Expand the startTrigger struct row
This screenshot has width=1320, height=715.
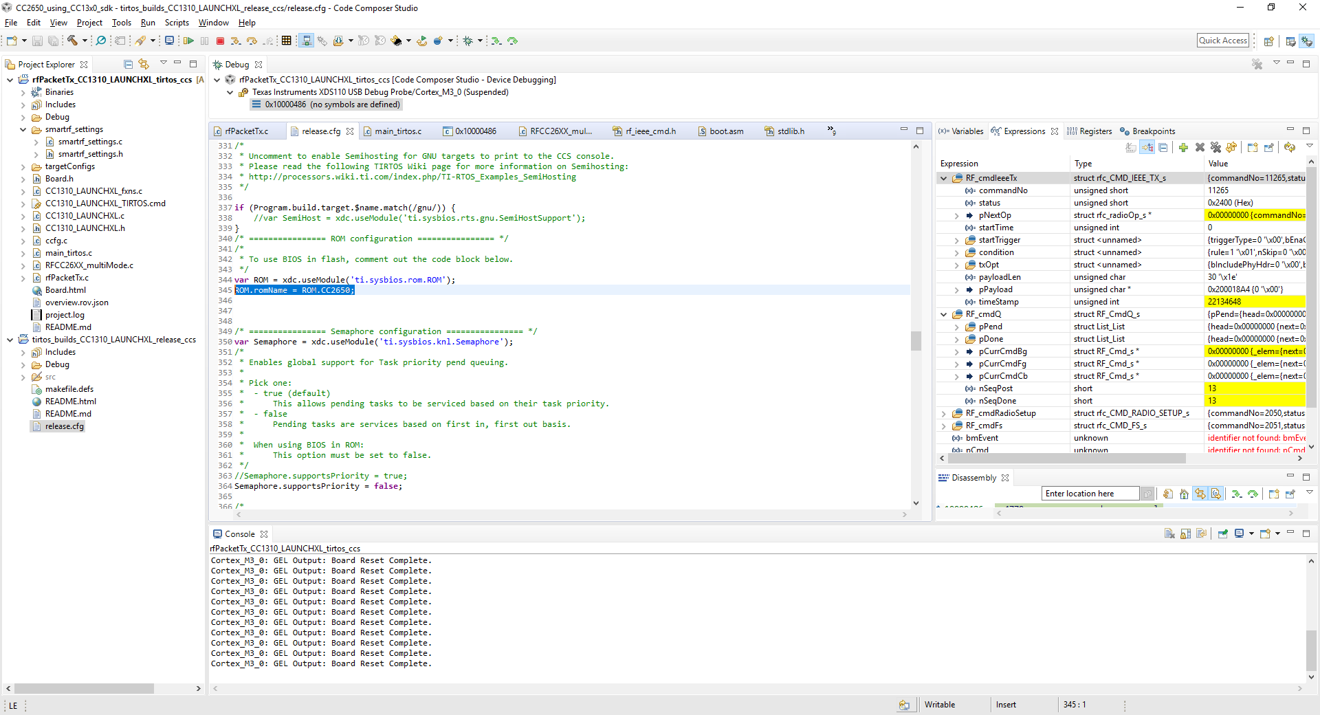[956, 240]
